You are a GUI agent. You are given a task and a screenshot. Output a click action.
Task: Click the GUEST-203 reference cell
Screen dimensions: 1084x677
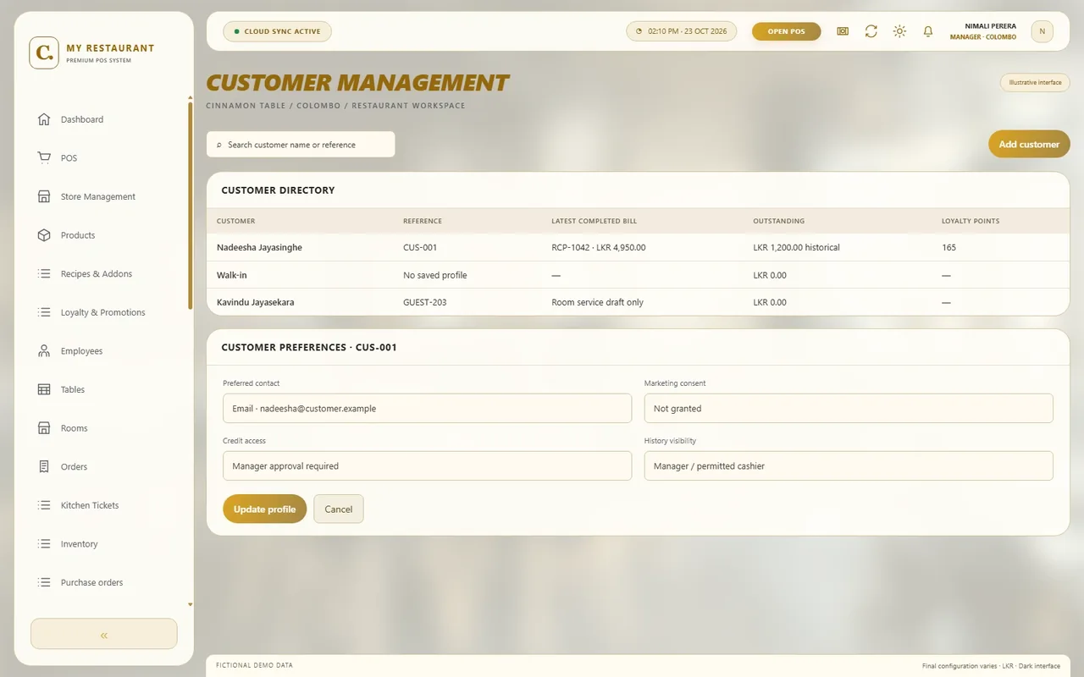coord(425,302)
